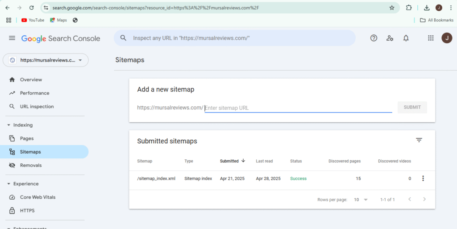Screen dimensions: 457x229
Task: Open the All Bookmarks folder
Action: tap(436, 20)
